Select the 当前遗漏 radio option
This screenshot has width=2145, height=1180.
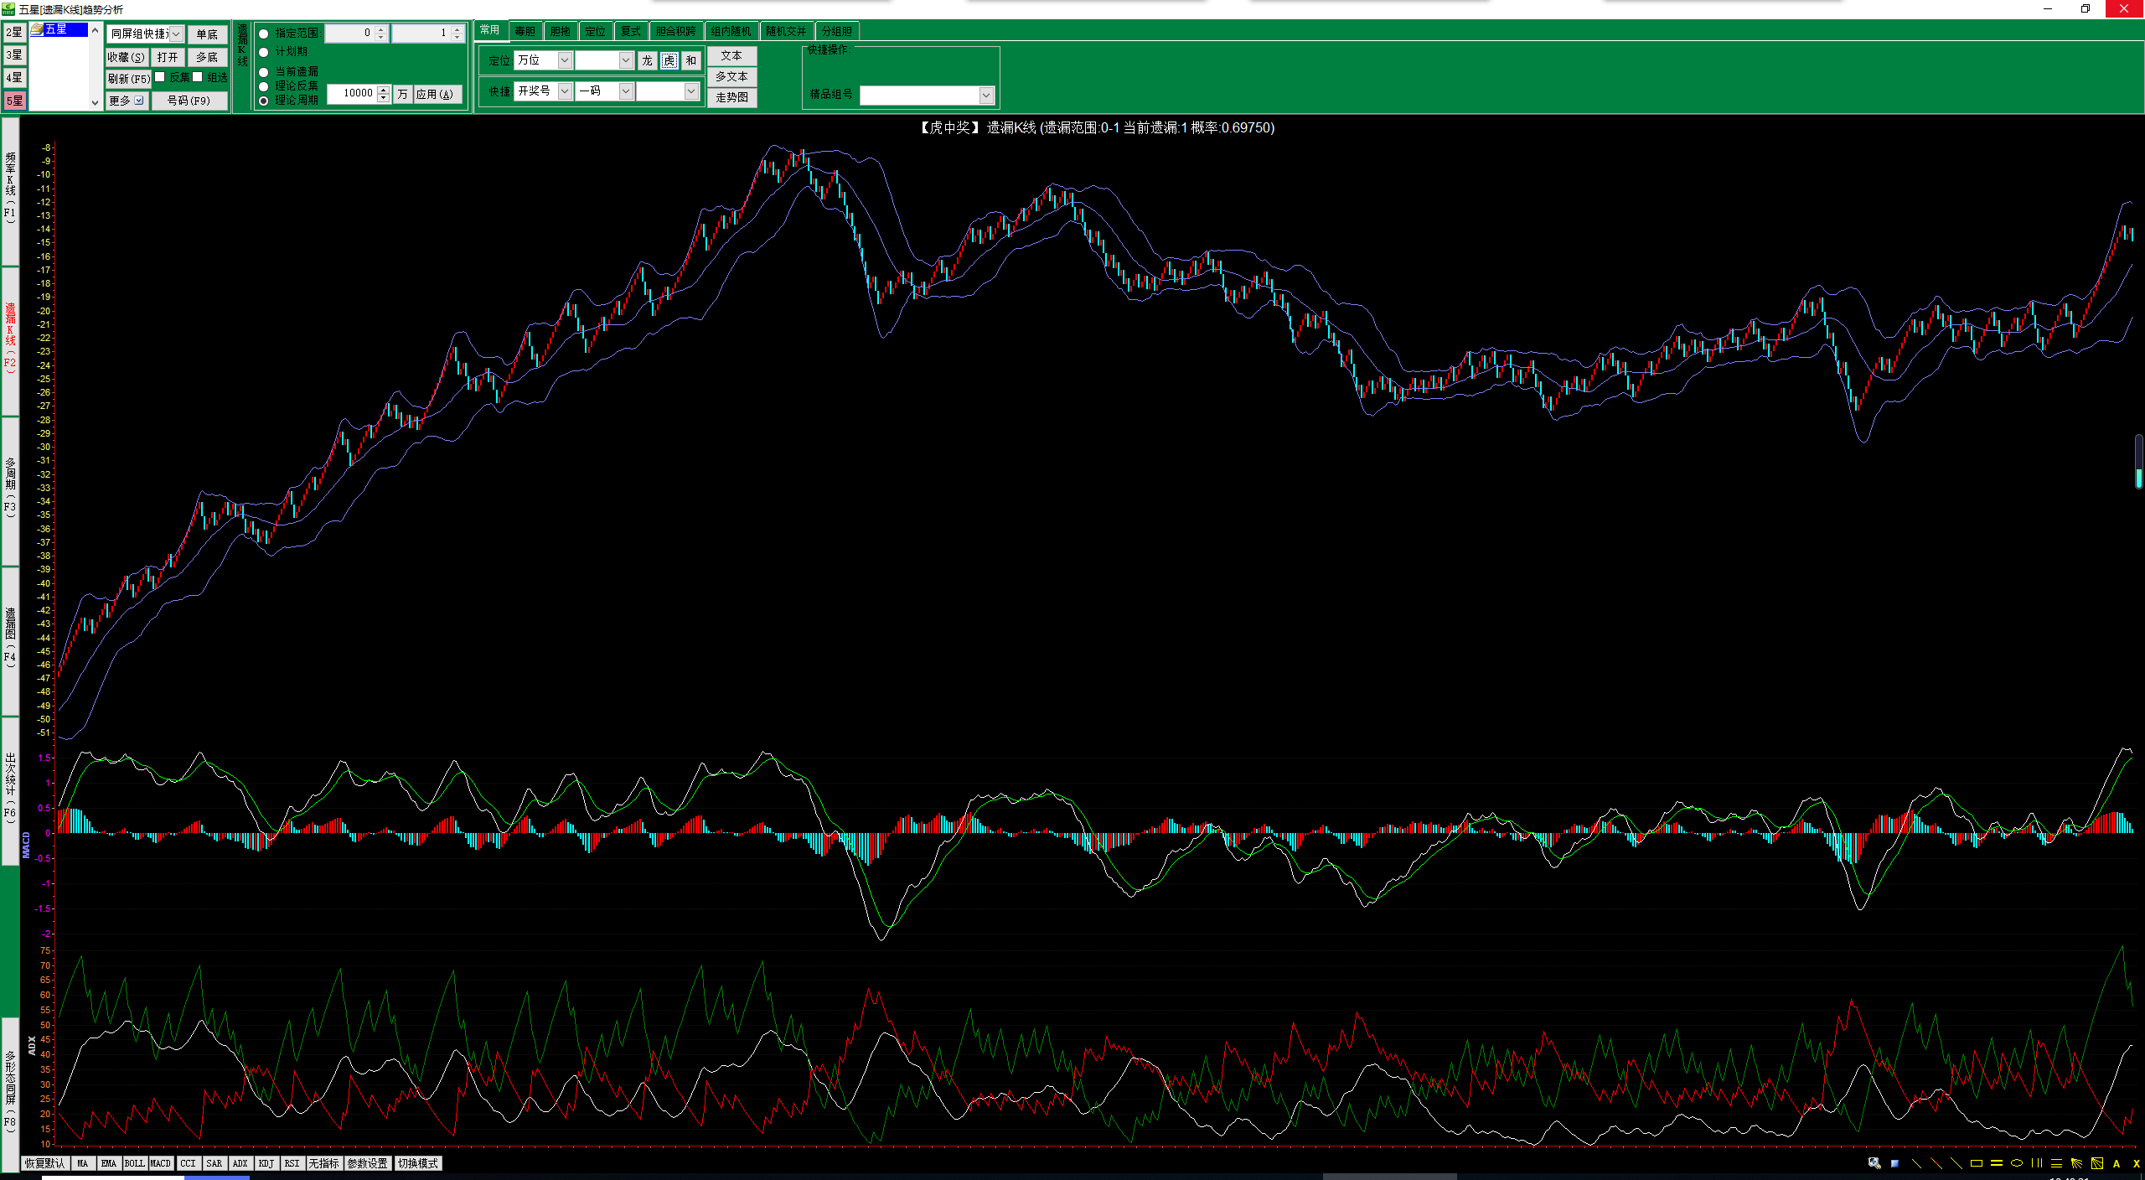coord(264,72)
